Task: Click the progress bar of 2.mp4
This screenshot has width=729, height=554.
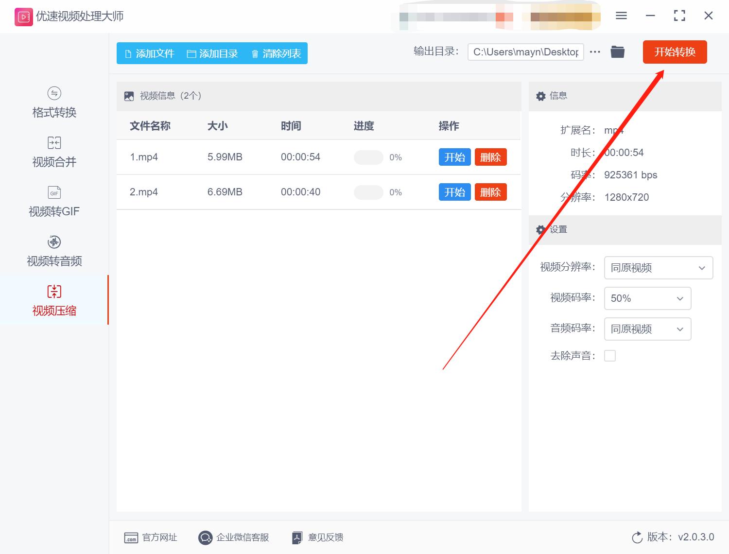Action: pos(368,192)
